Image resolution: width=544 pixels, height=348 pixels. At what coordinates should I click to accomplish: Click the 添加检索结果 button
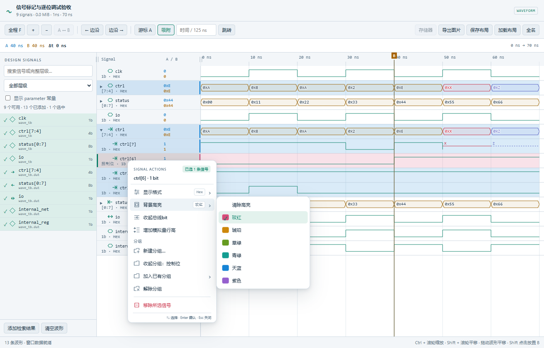click(22, 328)
